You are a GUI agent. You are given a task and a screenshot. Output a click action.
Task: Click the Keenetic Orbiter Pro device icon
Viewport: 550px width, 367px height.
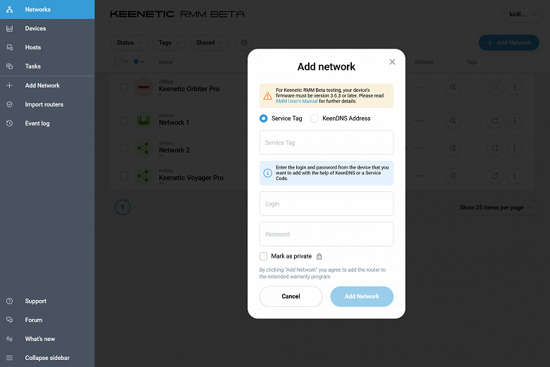click(144, 88)
